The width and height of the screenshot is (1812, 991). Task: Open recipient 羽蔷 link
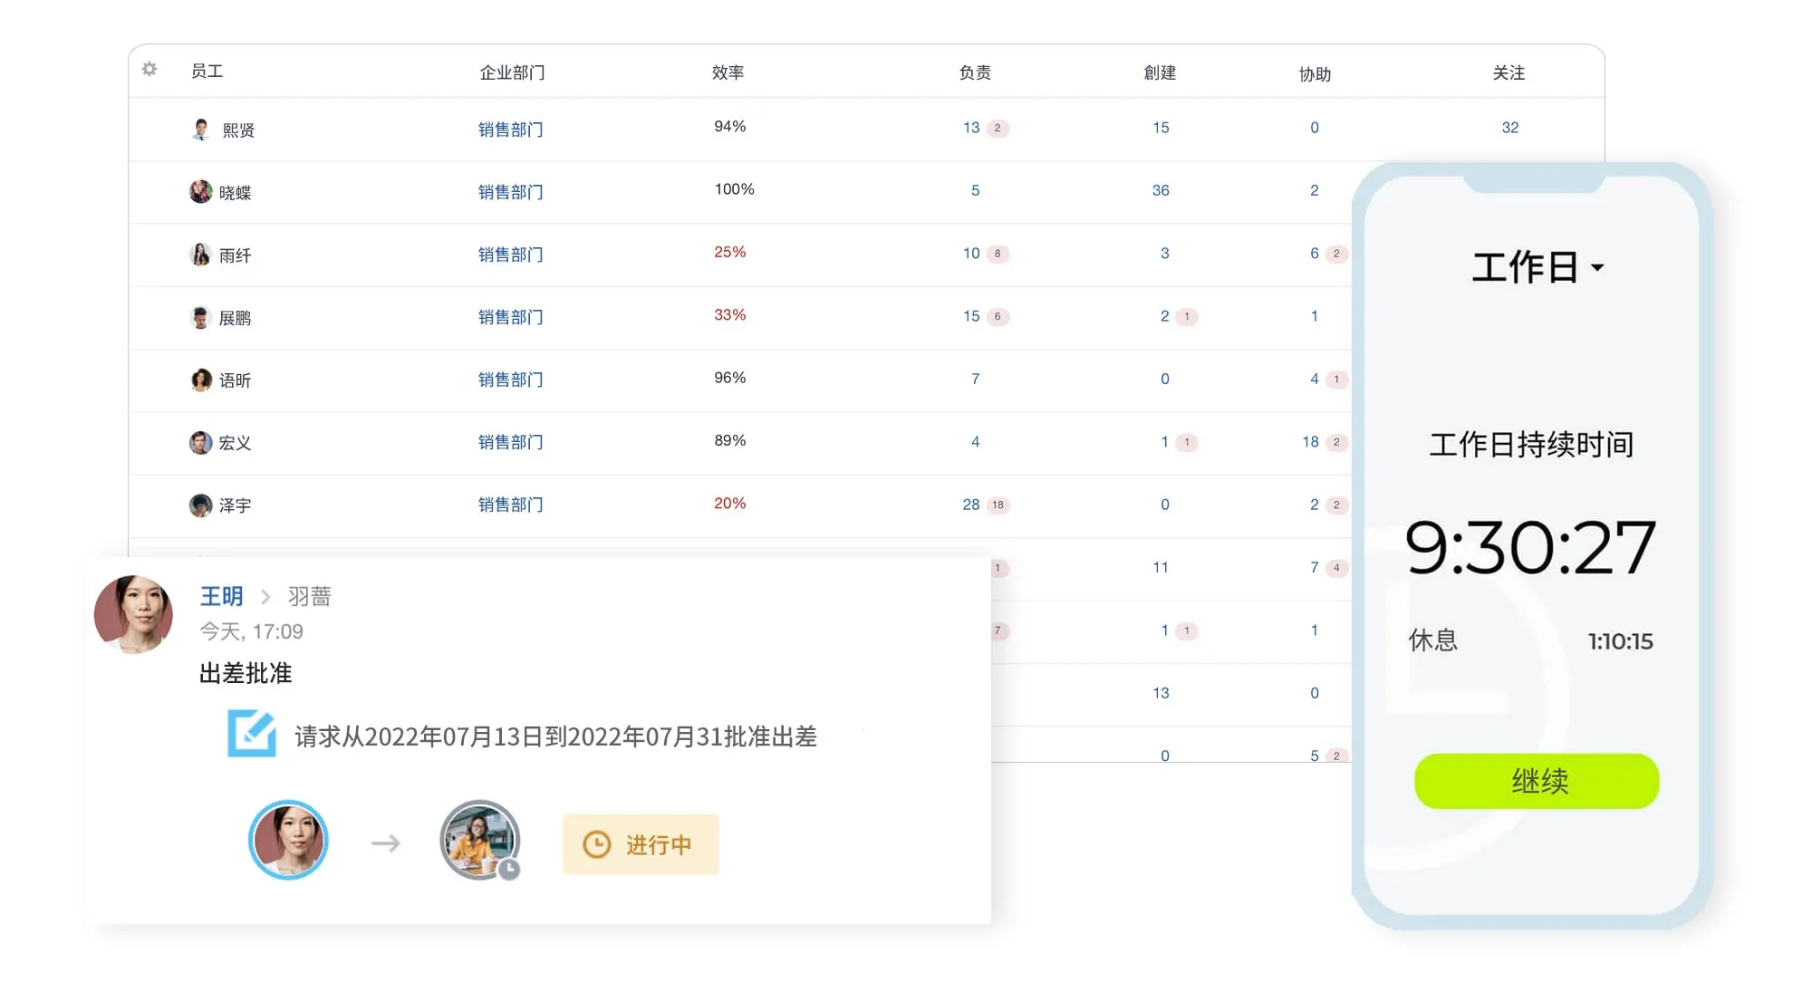pos(310,596)
